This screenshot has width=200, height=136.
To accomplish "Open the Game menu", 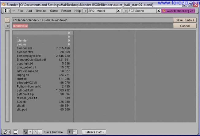I will 54,11.
